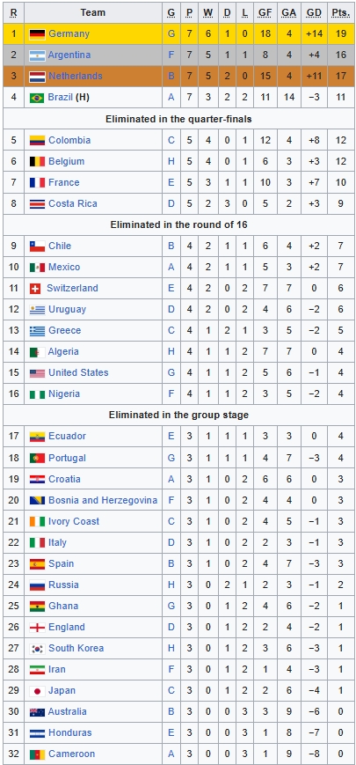Image resolution: width=356 pixels, height=765 pixels.
Task: Click the Brazil flag icon
Action: click(37, 98)
